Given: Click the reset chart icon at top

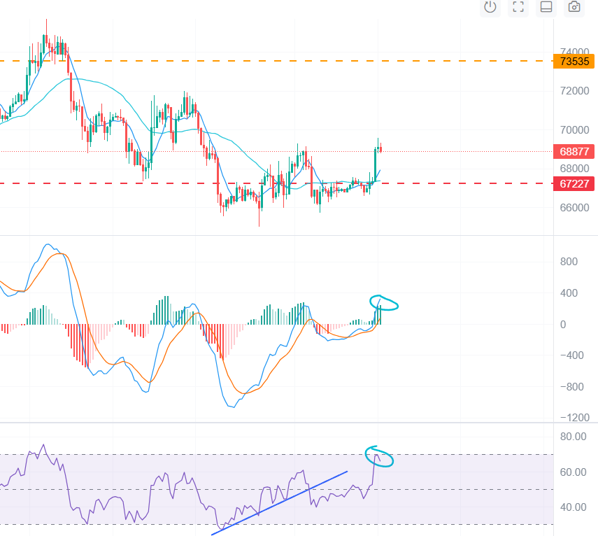Looking at the screenshot, I should (x=490, y=7).
